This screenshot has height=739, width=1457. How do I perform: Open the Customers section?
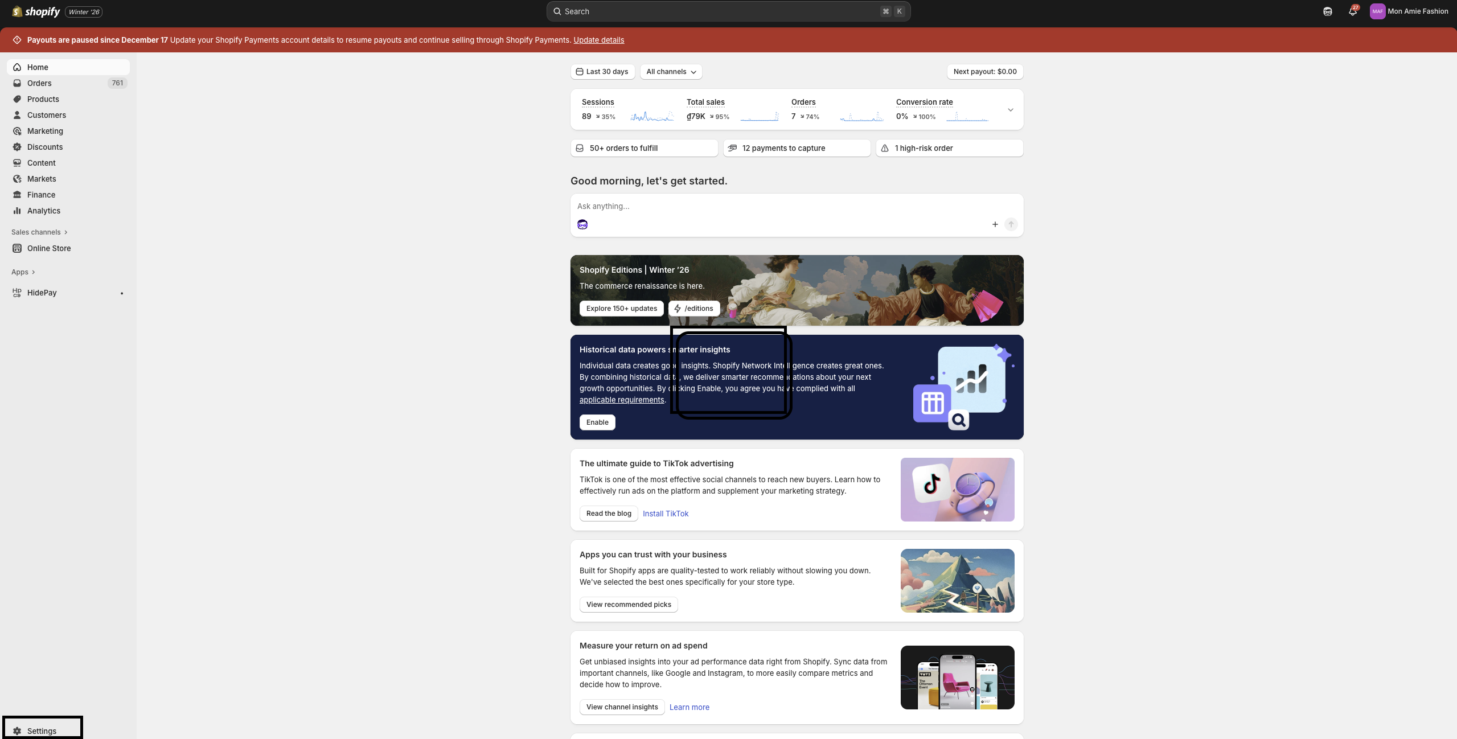tap(46, 115)
